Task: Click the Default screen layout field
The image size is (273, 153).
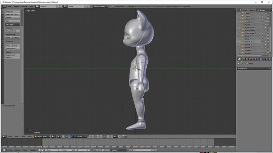Action: pyautogui.click(x=48, y=6)
